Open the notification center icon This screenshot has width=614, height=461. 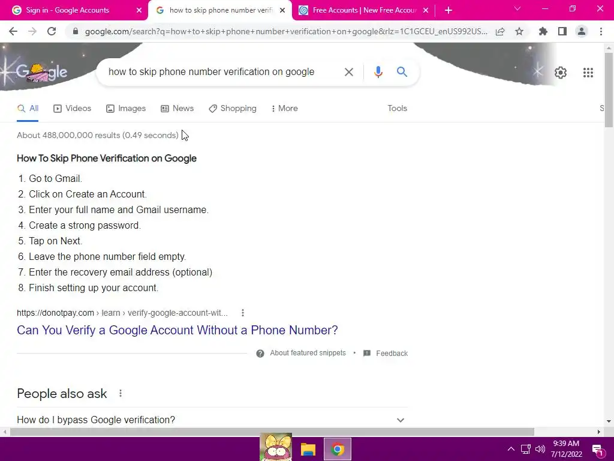(x=597, y=450)
